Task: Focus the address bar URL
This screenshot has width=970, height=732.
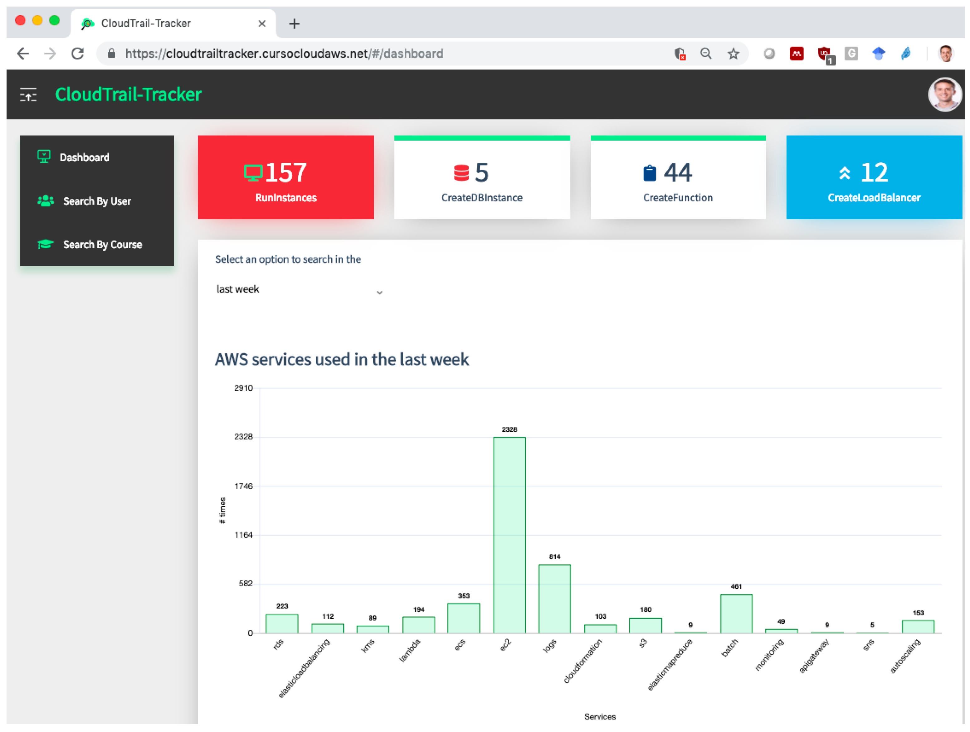Action: 284,53
